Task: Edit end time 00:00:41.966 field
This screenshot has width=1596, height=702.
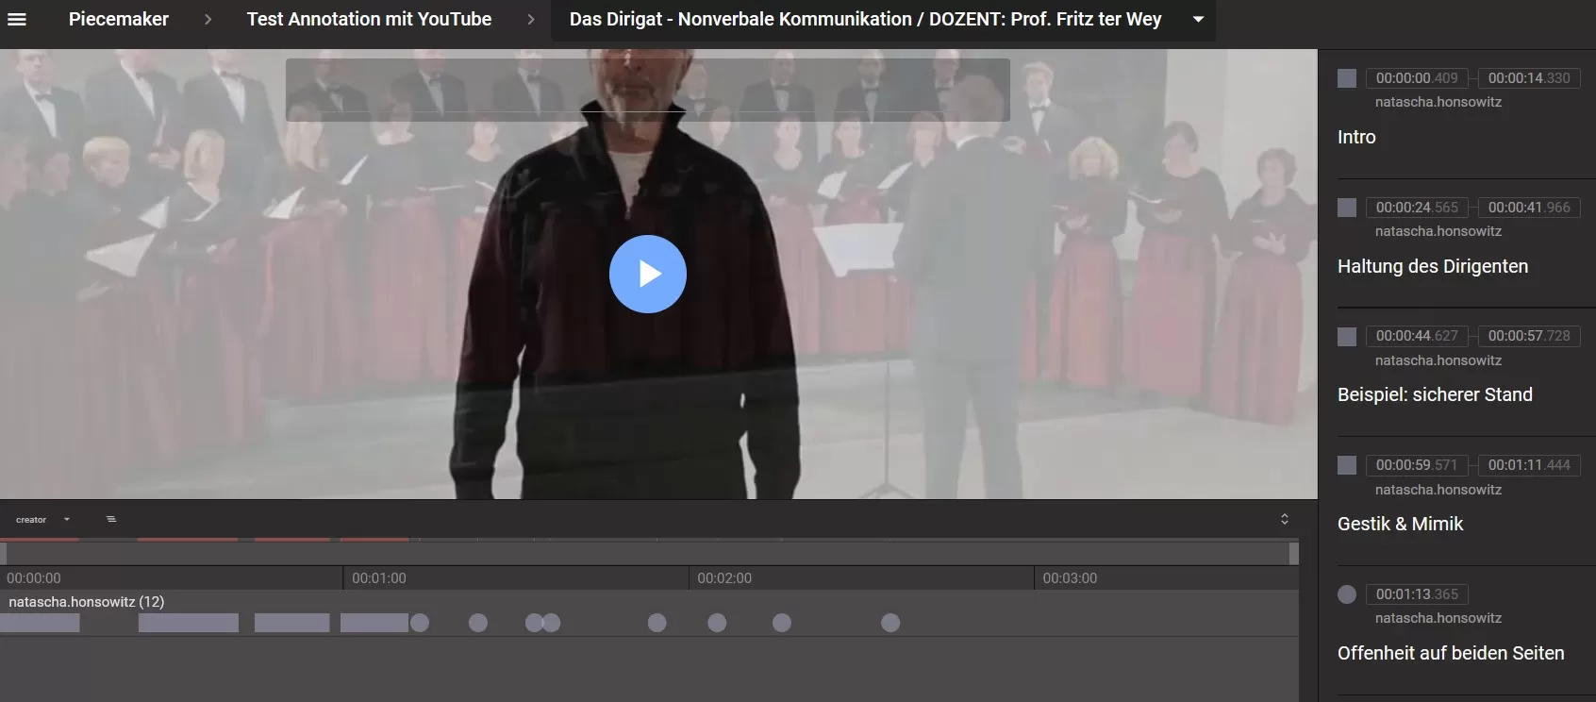Action: click(x=1529, y=208)
